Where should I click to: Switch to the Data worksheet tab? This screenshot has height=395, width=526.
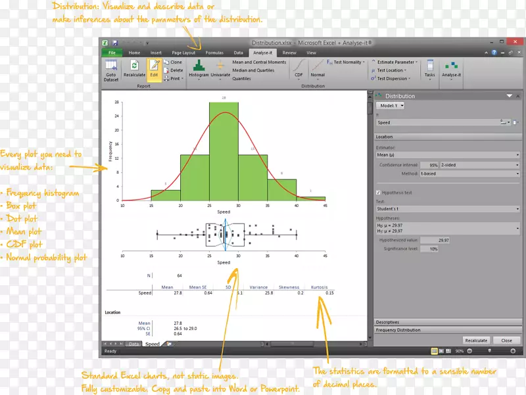click(x=134, y=344)
